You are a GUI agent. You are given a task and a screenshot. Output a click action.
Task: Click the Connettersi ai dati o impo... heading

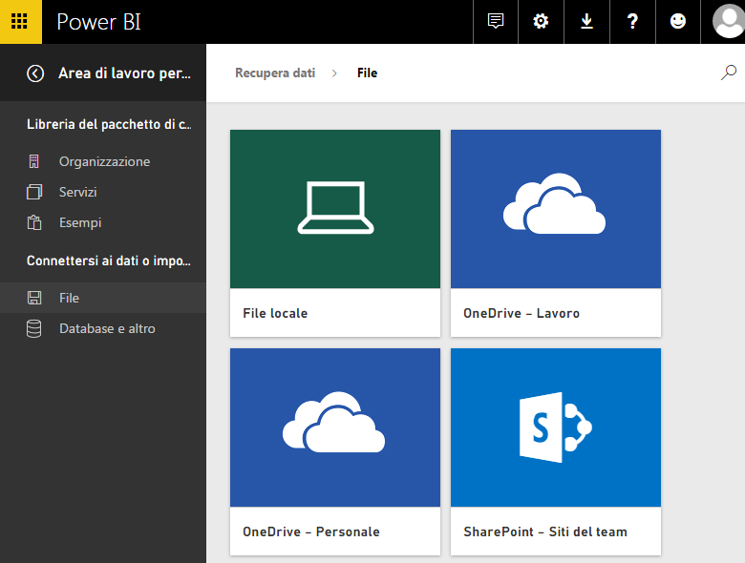pos(109,261)
